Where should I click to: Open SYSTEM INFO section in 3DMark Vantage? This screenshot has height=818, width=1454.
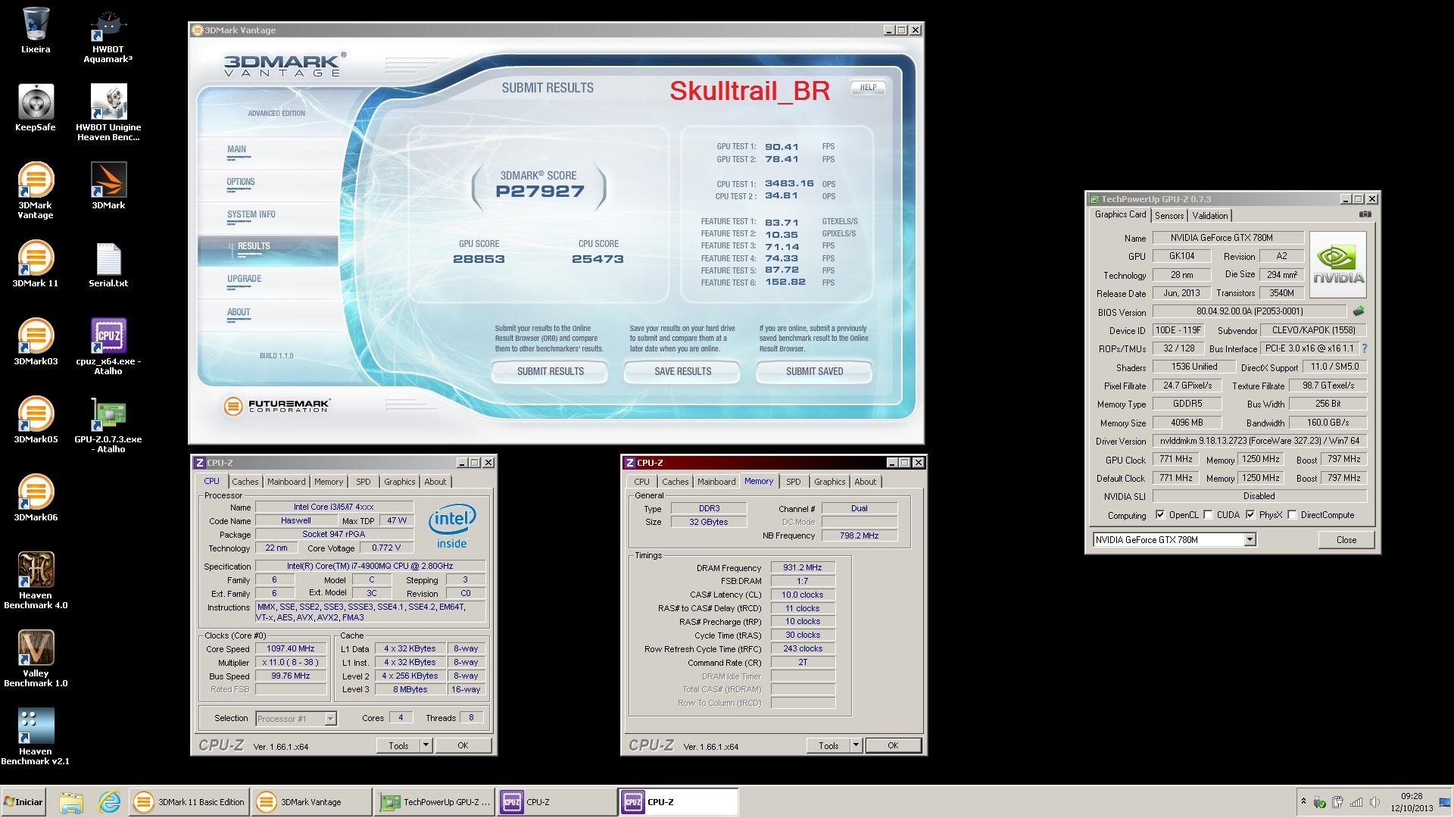[251, 214]
